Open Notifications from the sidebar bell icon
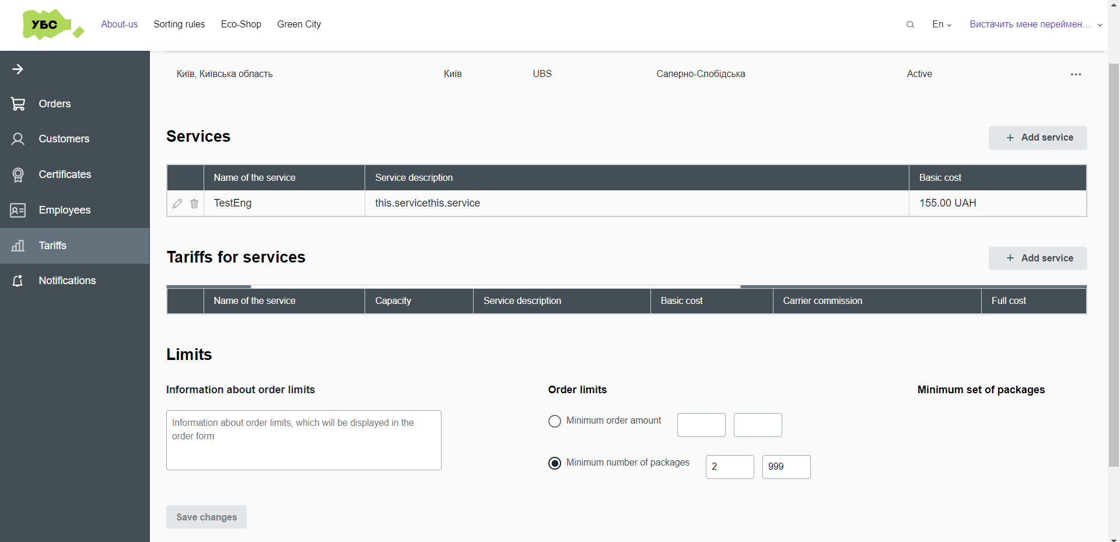The width and height of the screenshot is (1120, 542). [18, 281]
